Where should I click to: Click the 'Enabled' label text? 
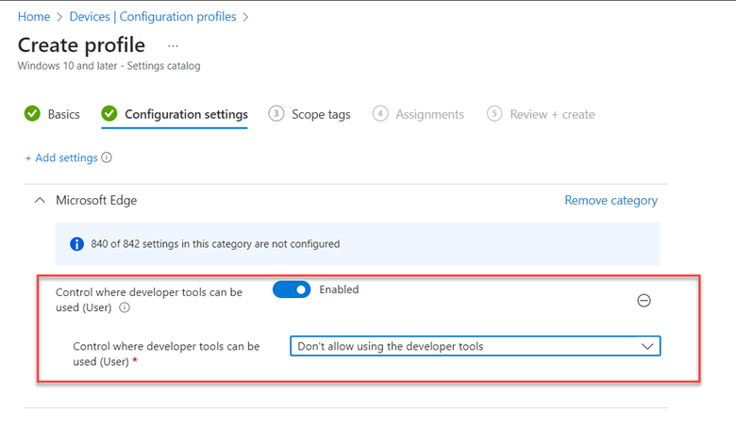pyautogui.click(x=339, y=289)
